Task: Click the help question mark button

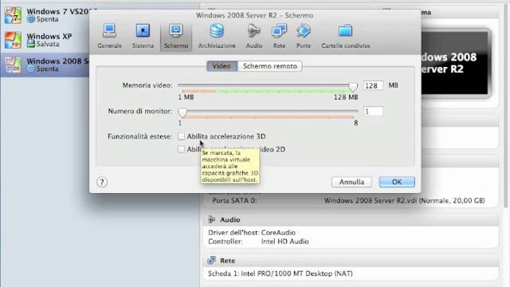Action: point(102,183)
